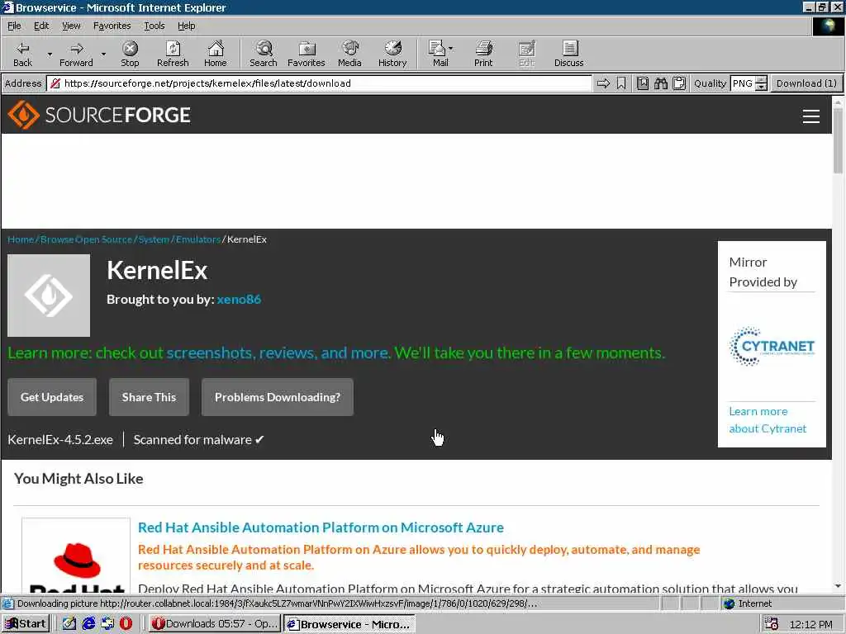Open Red Hat Ansible Automation Platform link
This screenshot has width=846, height=634.
point(321,528)
